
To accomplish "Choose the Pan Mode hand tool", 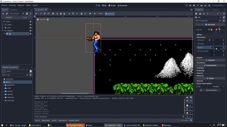I will (61, 13).
